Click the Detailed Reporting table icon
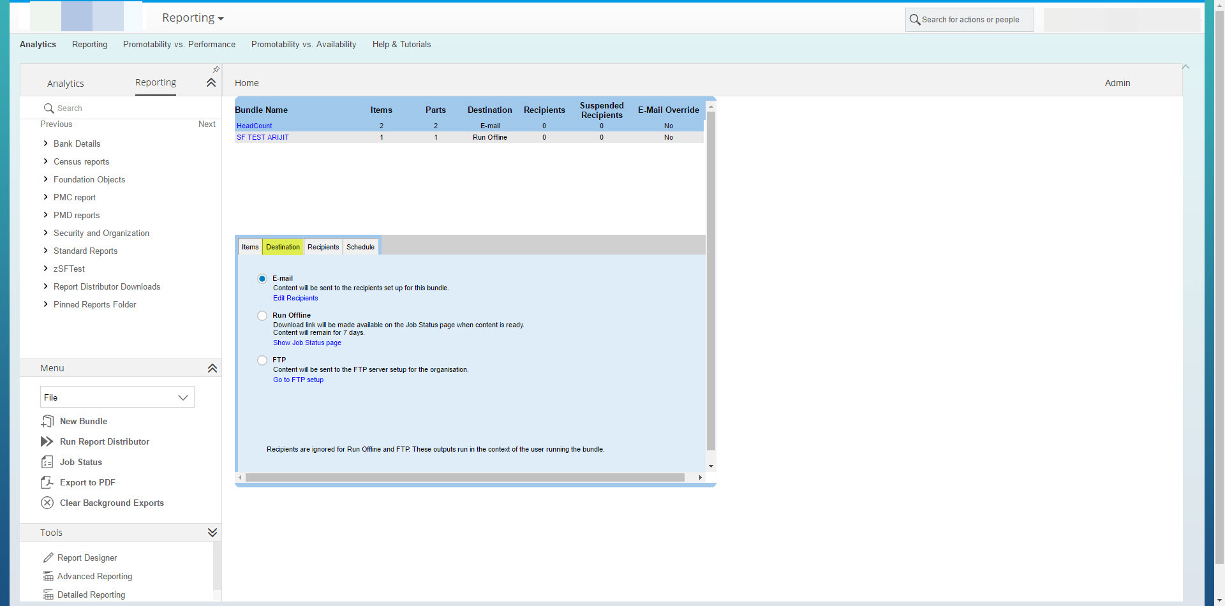1225x606 pixels. pyautogui.click(x=48, y=595)
